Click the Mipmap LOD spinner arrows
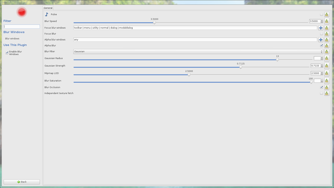This screenshot has width=334, height=188. pyautogui.click(x=322, y=74)
